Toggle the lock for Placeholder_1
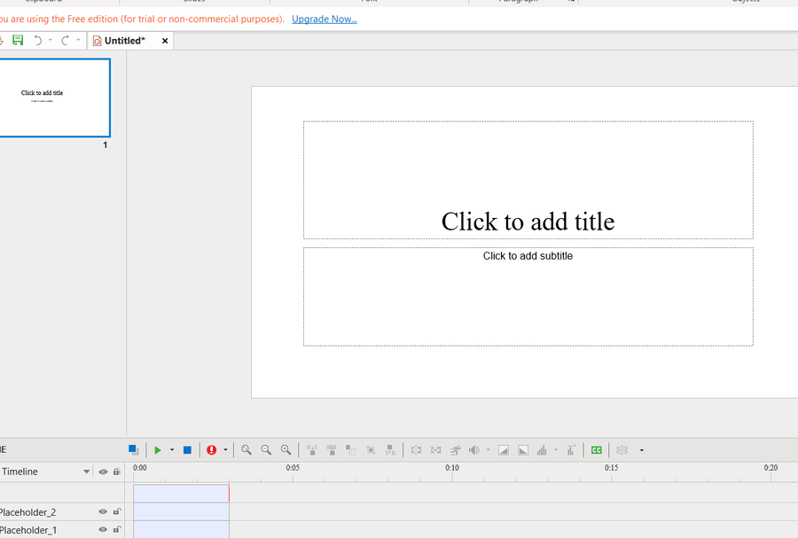798x538 pixels. coord(116,530)
